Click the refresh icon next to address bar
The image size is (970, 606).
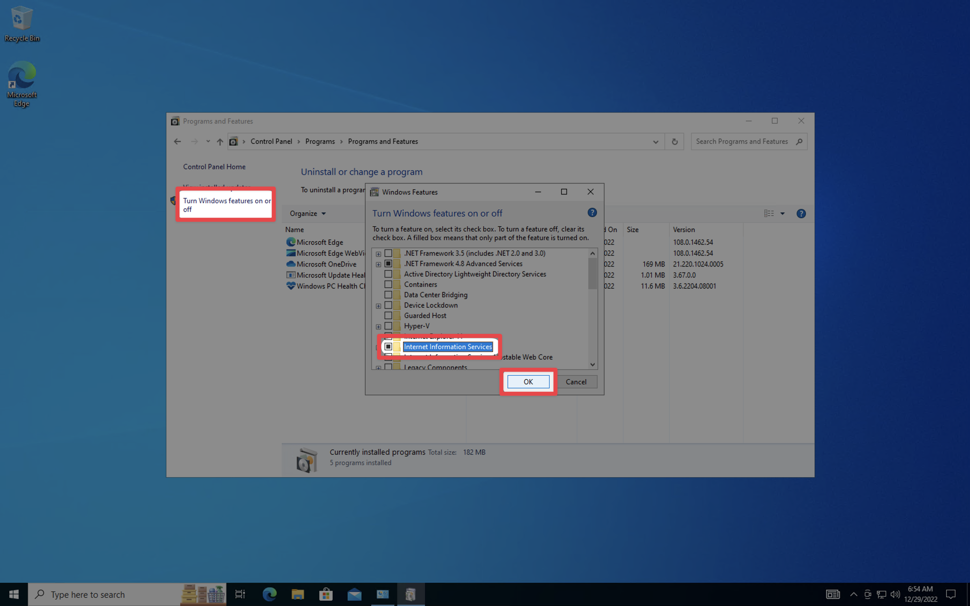675,141
